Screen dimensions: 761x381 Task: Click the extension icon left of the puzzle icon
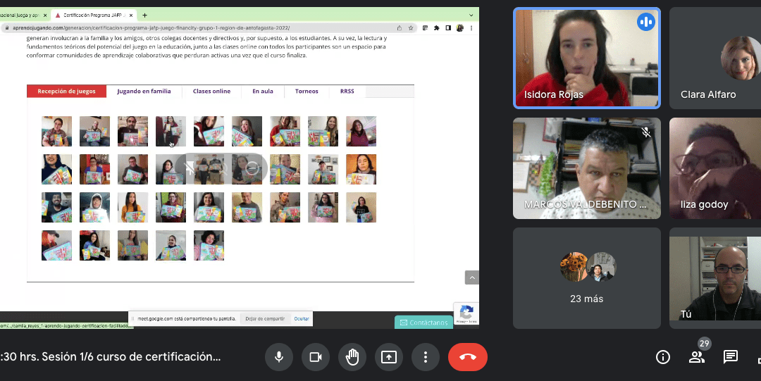[425, 28]
